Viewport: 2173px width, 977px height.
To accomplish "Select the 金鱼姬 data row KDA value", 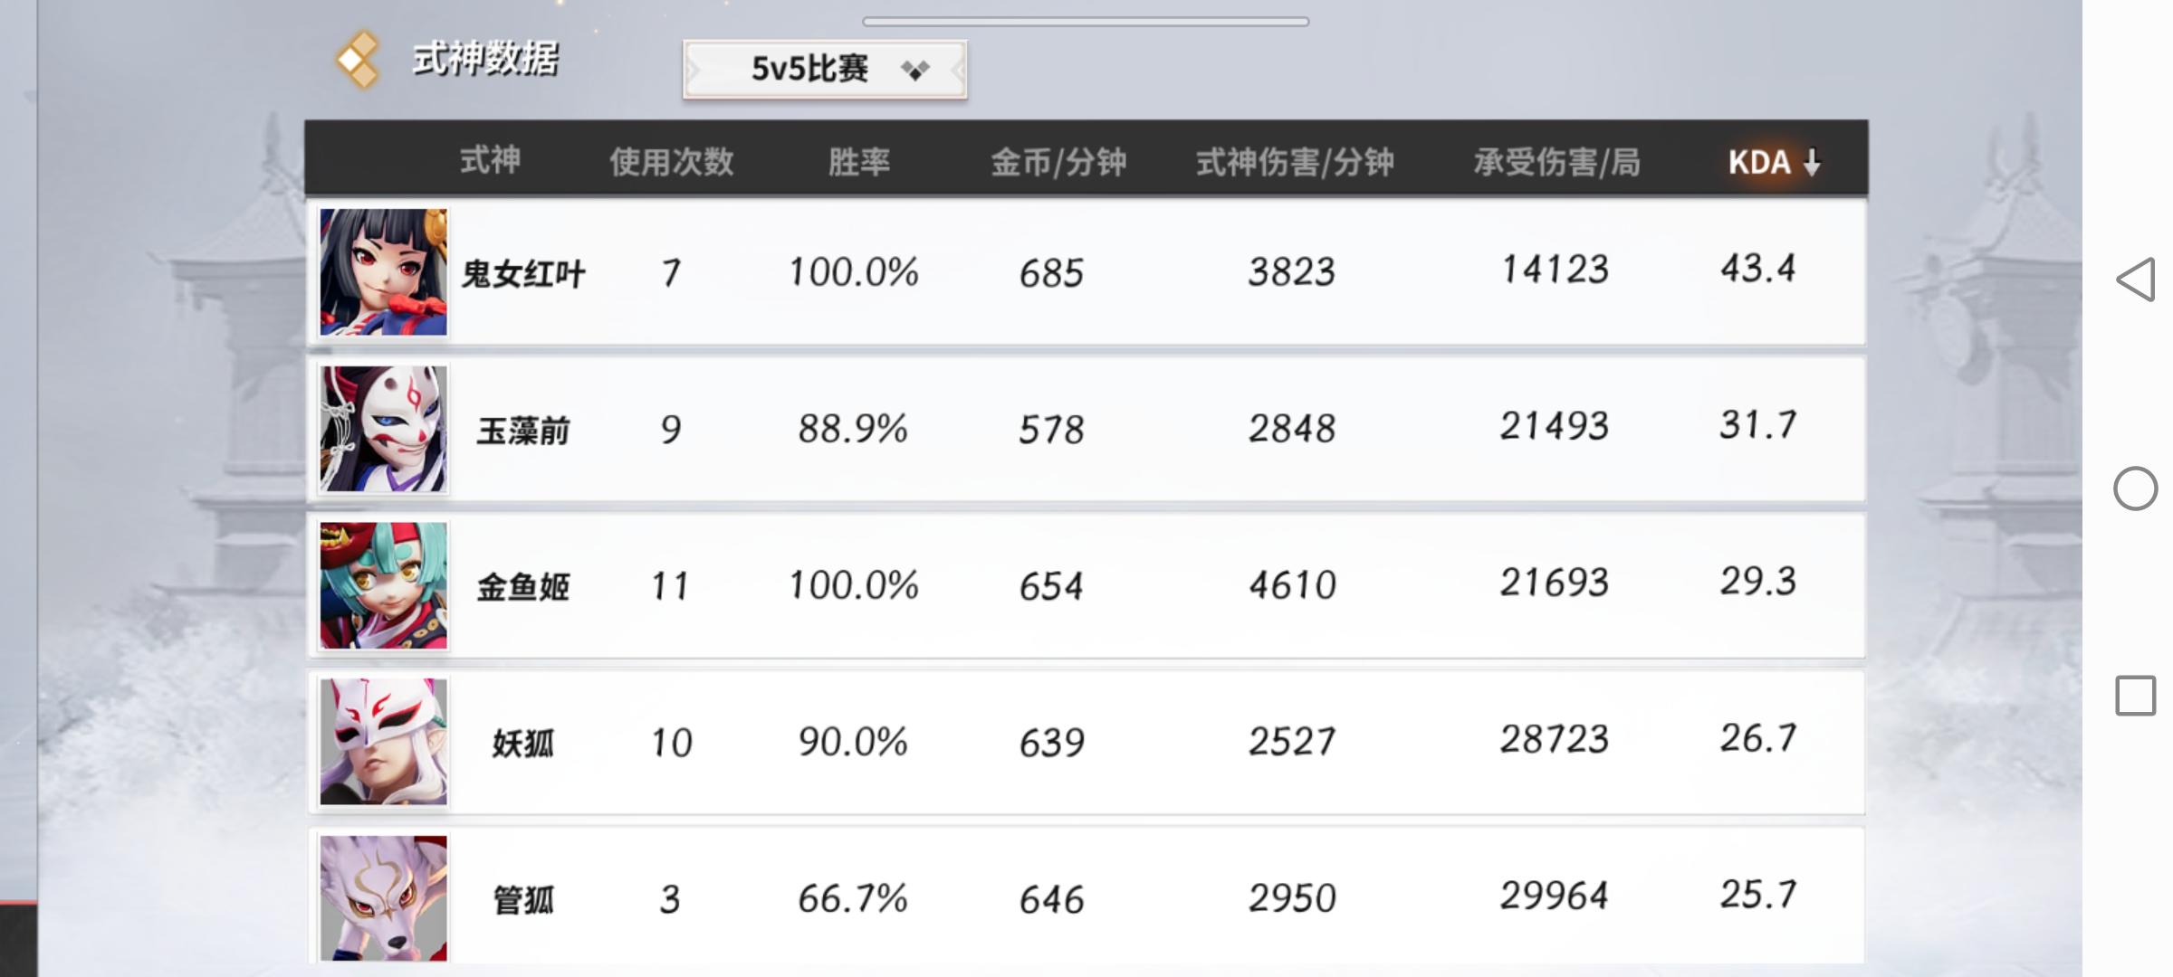I will tap(1757, 582).
